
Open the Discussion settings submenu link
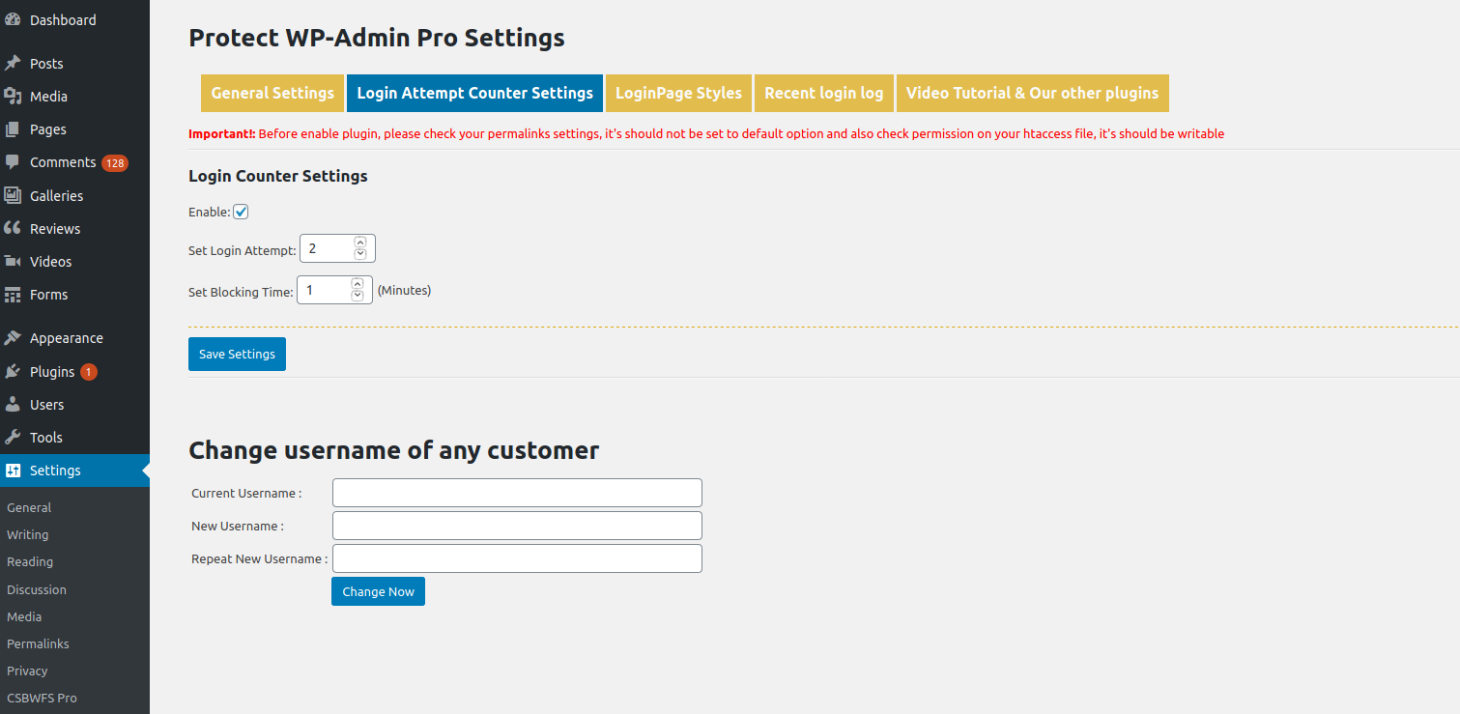[37, 589]
